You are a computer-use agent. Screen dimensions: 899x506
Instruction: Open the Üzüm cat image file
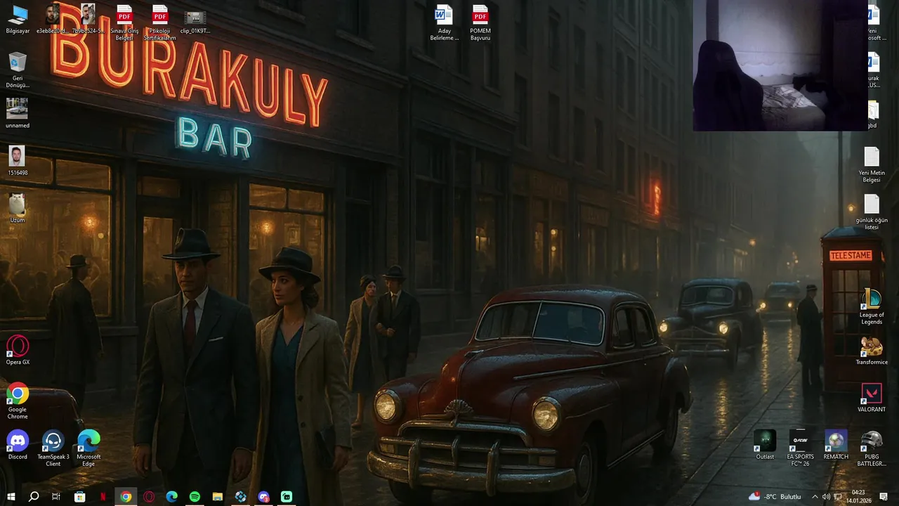coord(18,207)
